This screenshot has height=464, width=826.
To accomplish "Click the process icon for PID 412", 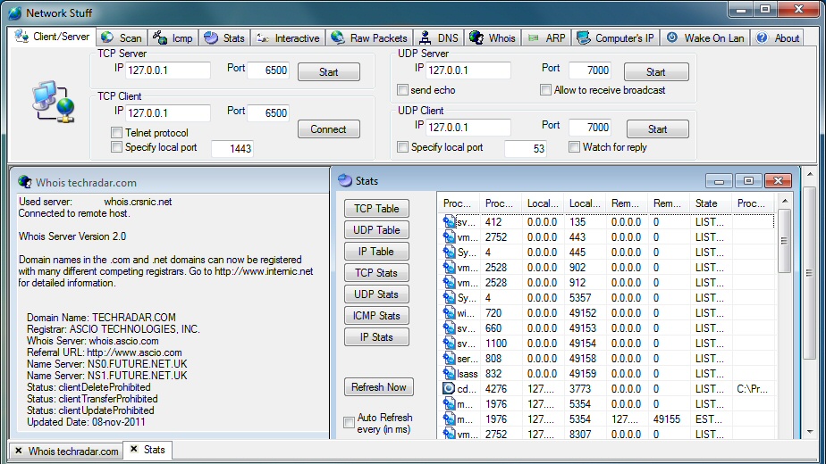I will coord(449,222).
